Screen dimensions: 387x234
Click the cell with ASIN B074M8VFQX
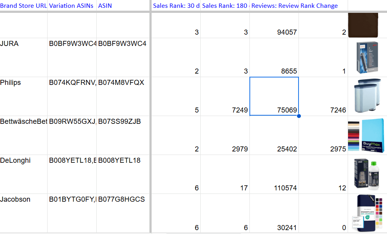pos(123,96)
